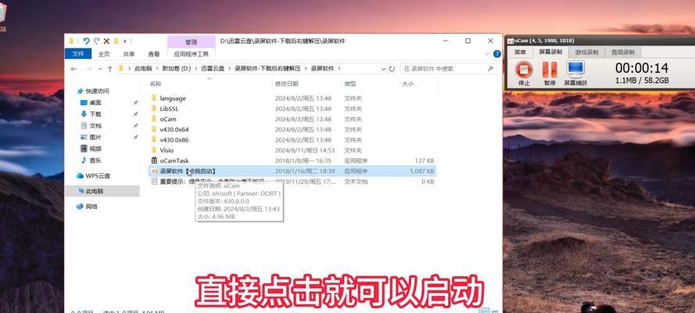Image resolution: width=695 pixels, height=313 pixels.
Task: Click the red delete X in quick access toolbar
Action: [106, 41]
